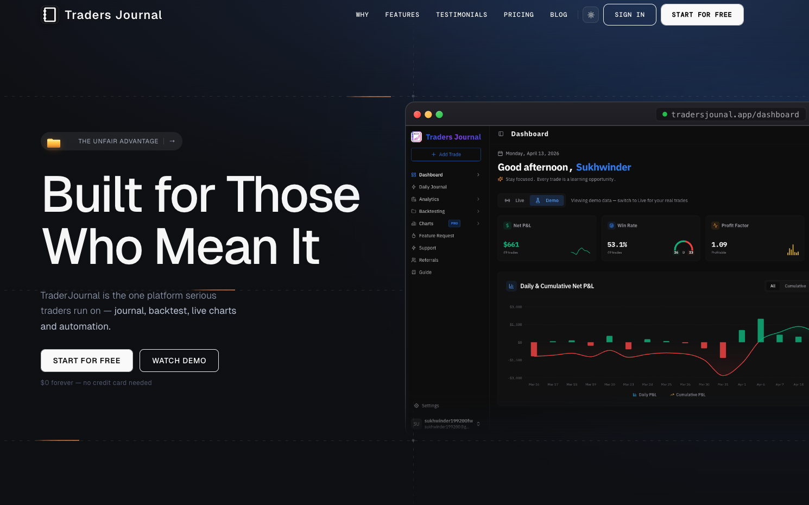The height and width of the screenshot is (505, 809).
Task: Click the Win Rate gauge
Action: (x=684, y=248)
